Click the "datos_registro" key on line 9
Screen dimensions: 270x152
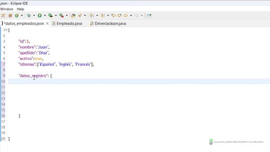(33, 76)
